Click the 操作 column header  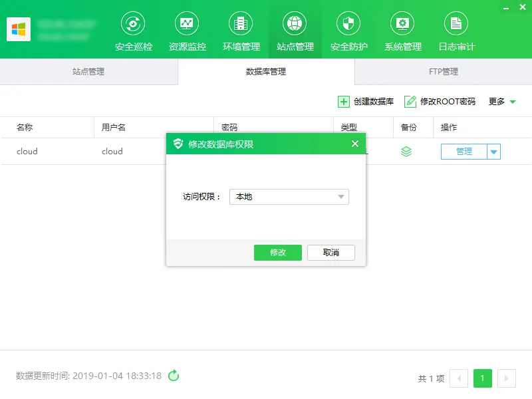point(449,128)
